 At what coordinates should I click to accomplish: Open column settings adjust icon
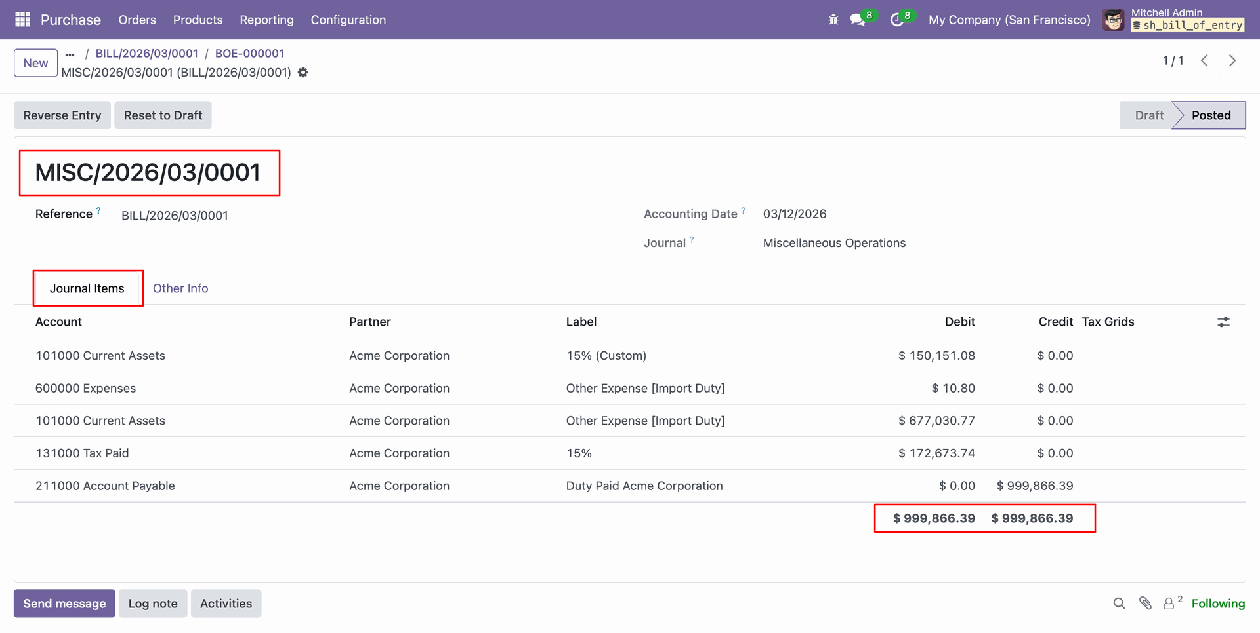[1223, 322]
